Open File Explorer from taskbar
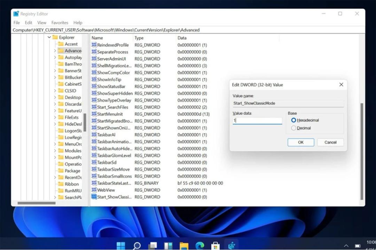This screenshot has width=376, height=250. (184, 245)
